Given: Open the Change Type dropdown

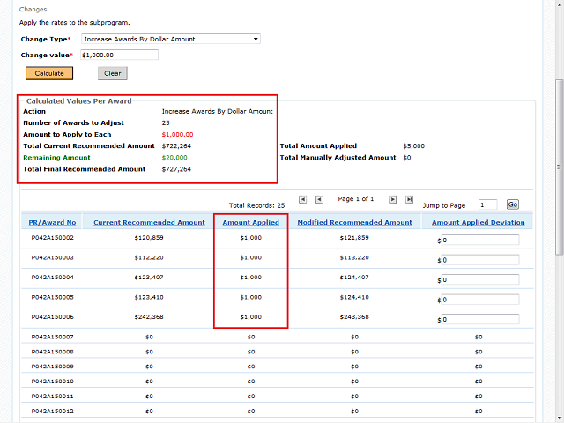Looking at the screenshot, I should (170, 39).
